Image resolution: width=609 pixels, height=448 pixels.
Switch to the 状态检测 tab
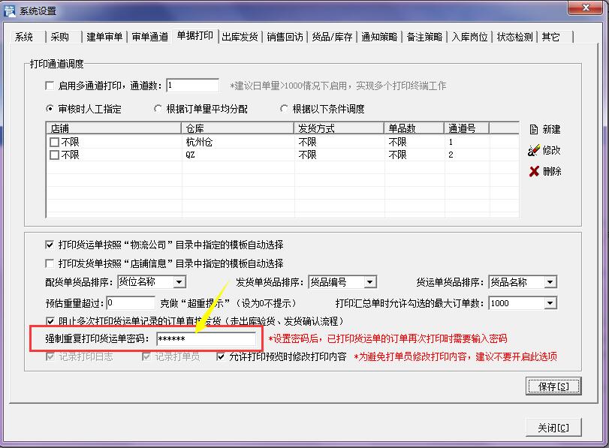point(514,37)
